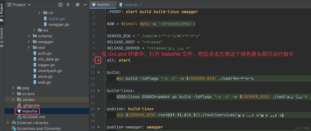311x131 pixels.
Task: Close the Makefile tab
Action: (113, 4)
